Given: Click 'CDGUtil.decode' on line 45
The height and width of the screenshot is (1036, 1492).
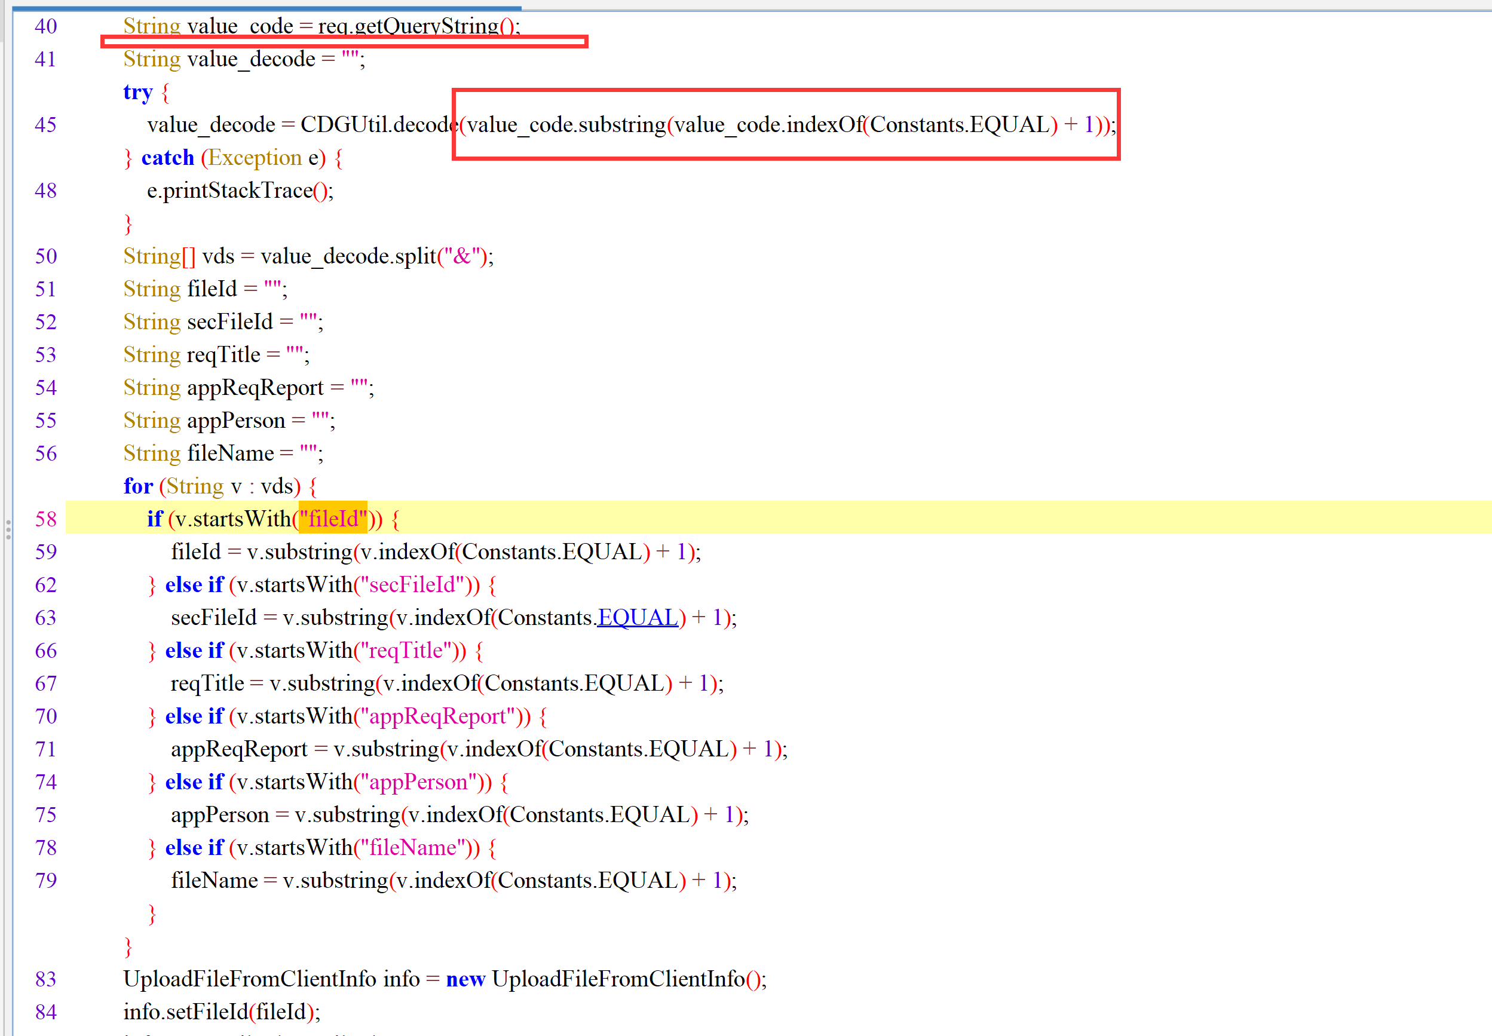Looking at the screenshot, I should tap(379, 125).
